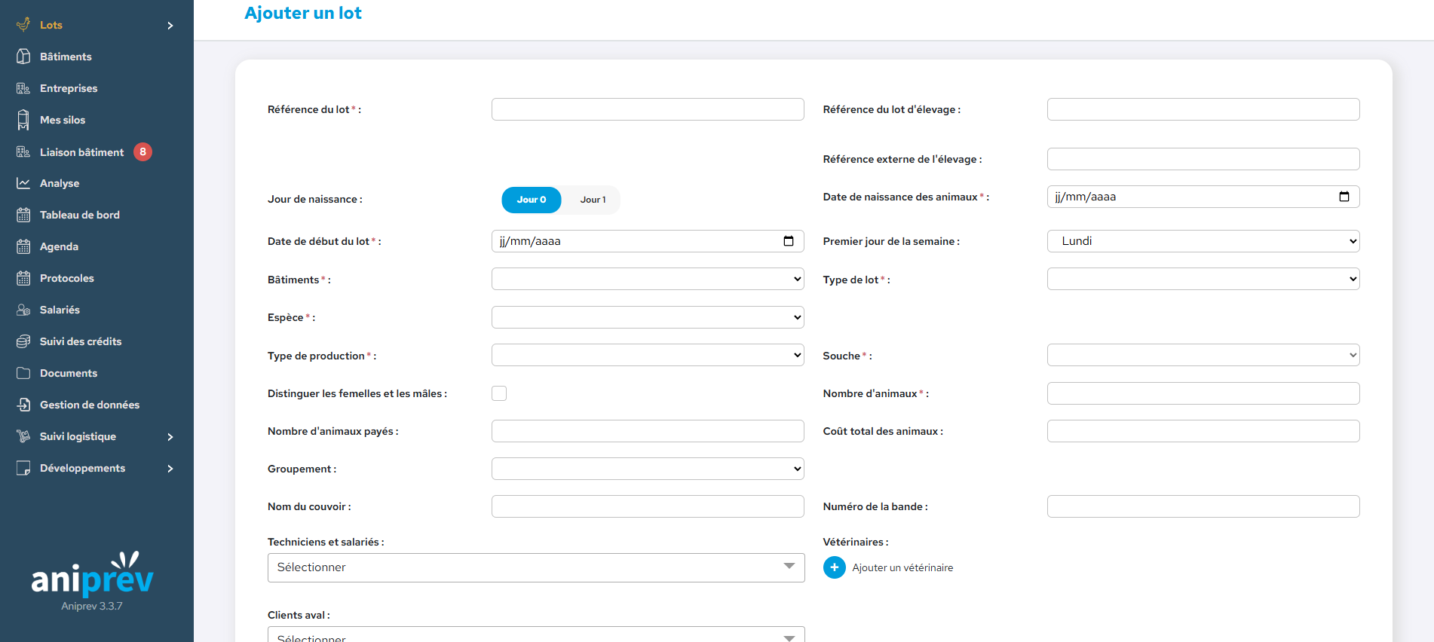Expand the Suivi logistique submenu arrow
This screenshot has height=642, width=1434.
(170, 437)
